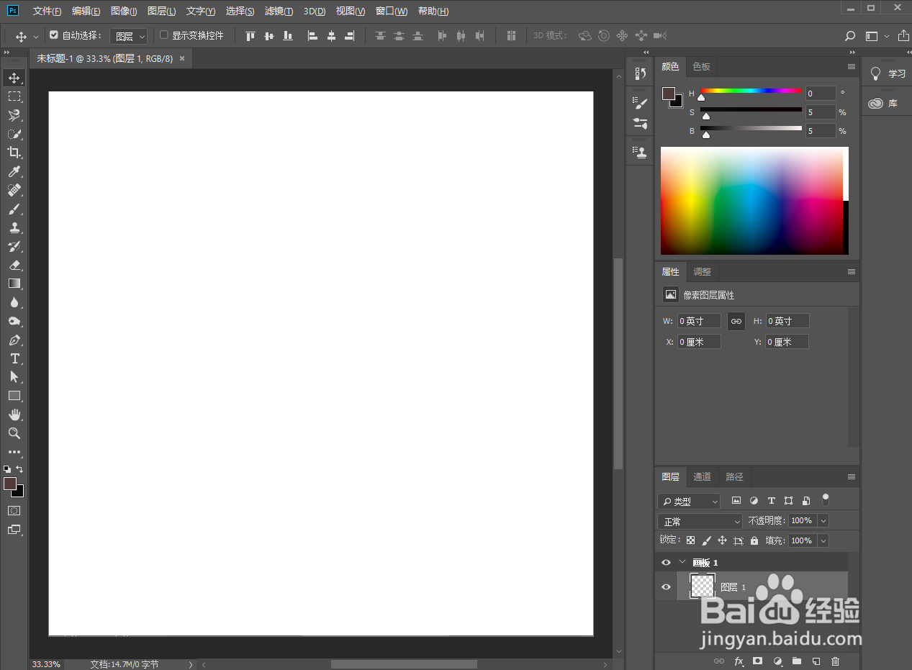Add layer mask icon
The height and width of the screenshot is (670, 912).
pos(757,661)
